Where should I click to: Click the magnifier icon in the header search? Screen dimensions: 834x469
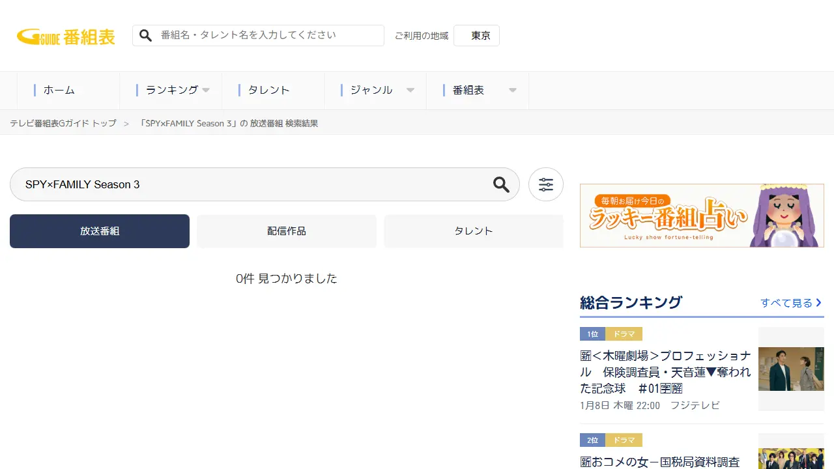coord(146,35)
